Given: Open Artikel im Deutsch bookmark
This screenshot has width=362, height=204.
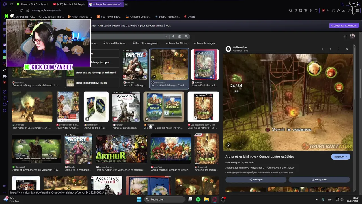Looking at the screenshot, I should tap(139, 17).
